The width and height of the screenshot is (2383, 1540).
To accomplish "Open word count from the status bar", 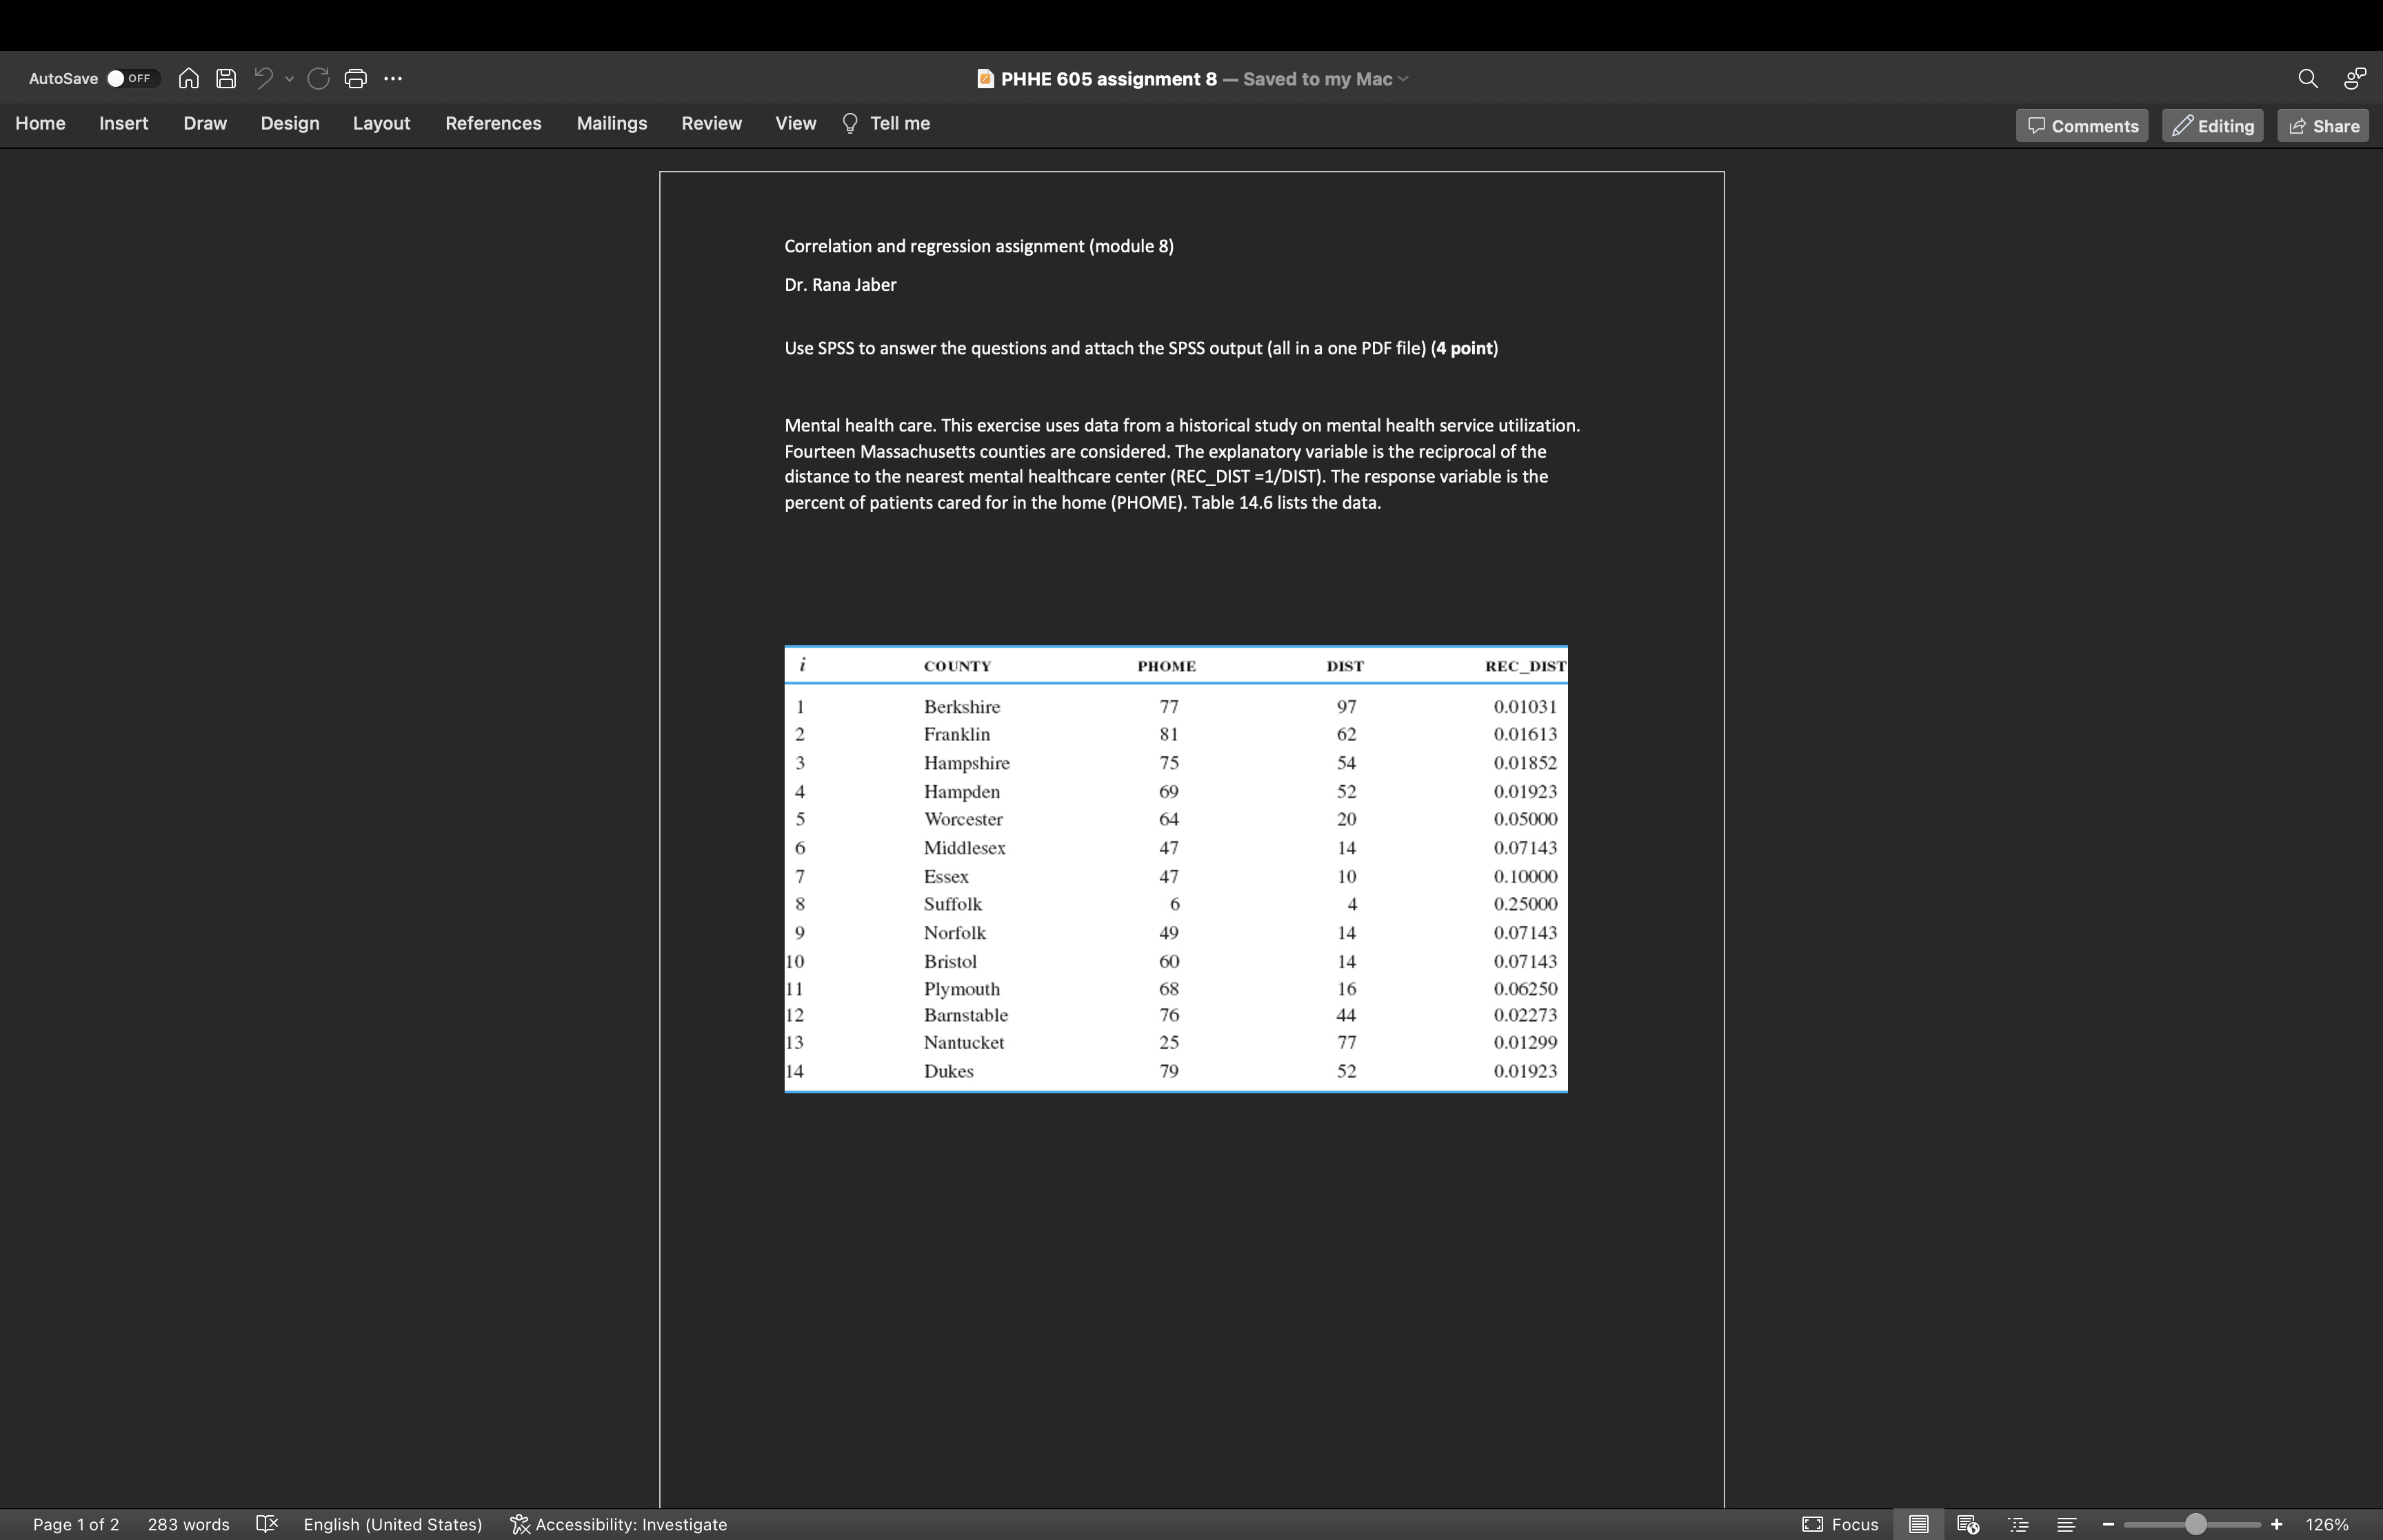I will tap(189, 1524).
